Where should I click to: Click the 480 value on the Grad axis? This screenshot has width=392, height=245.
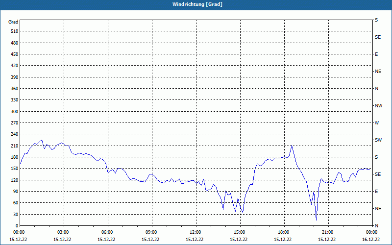tap(14, 43)
